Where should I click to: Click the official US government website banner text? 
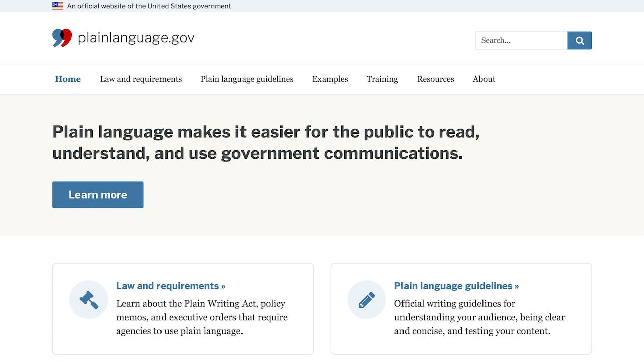click(x=149, y=6)
